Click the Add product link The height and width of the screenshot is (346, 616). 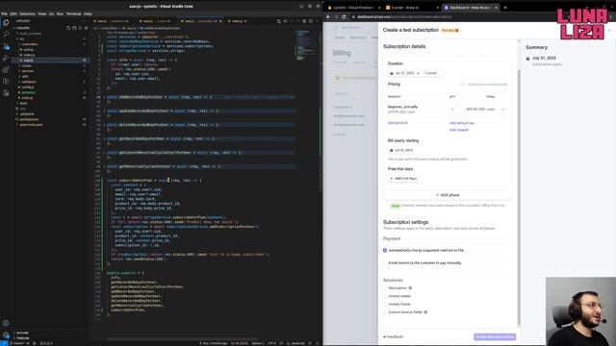[398, 123]
